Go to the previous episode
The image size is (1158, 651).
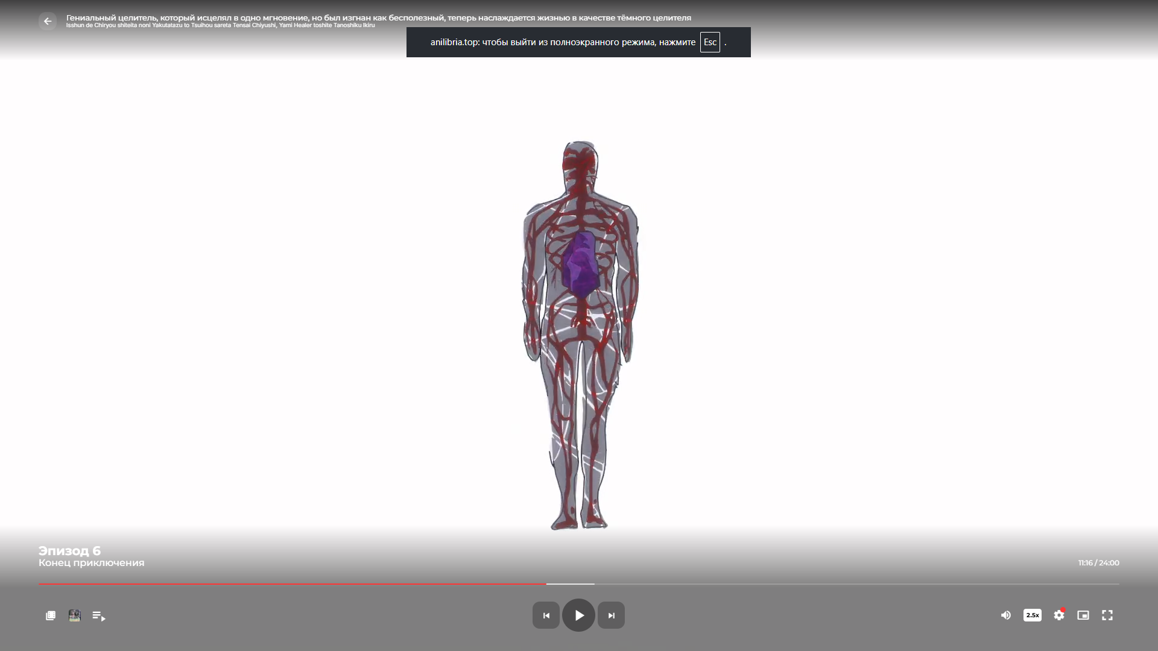click(546, 615)
